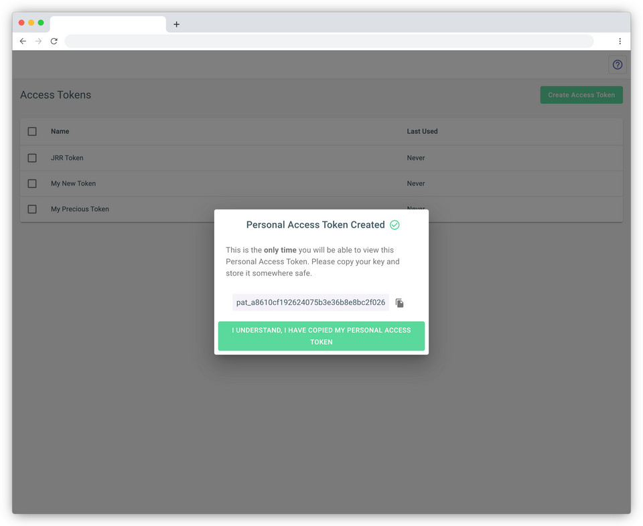Confirm with the I Understand button
643x526 pixels.
pos(321,336)
